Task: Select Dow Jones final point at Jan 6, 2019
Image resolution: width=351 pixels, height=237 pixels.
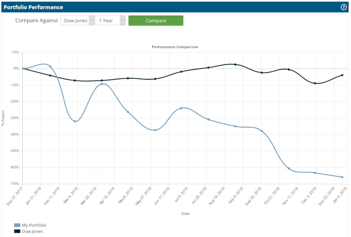Action: pos(342,75)
